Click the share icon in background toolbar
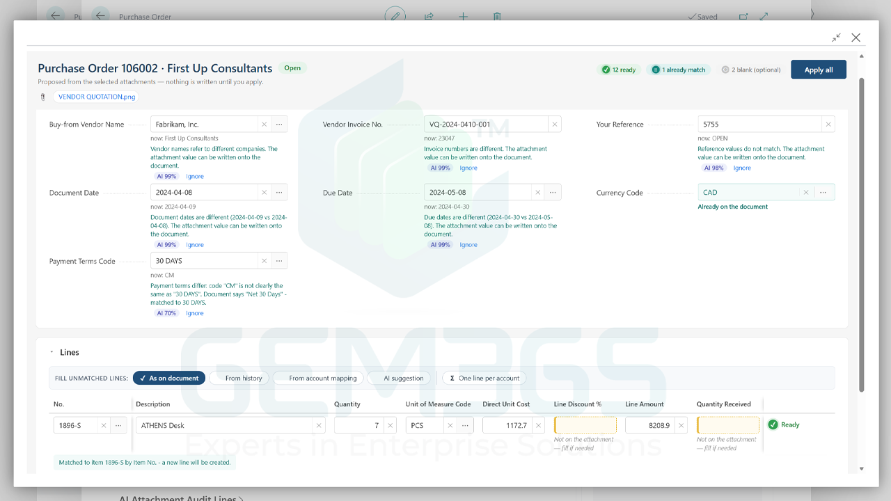891x501 pixels. click(x=429, y=16)
